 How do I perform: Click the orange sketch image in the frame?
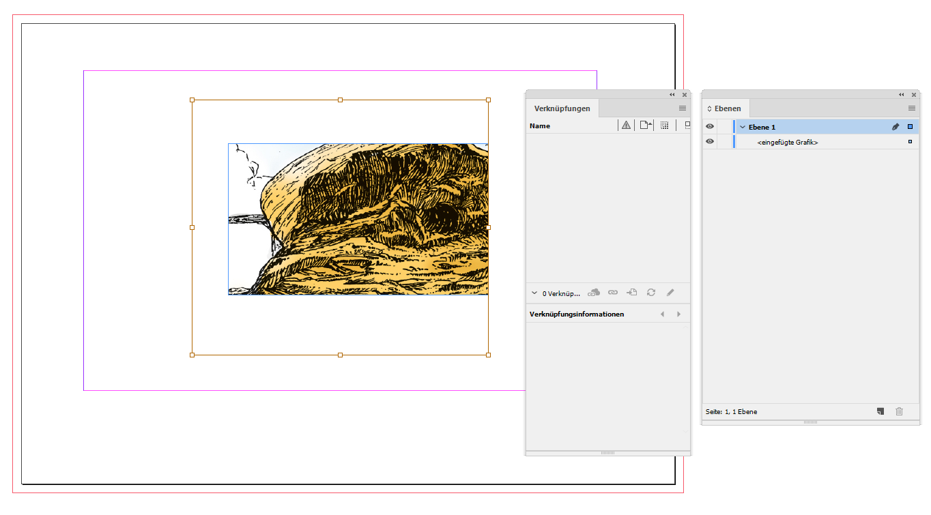click(x=358, y=219)
